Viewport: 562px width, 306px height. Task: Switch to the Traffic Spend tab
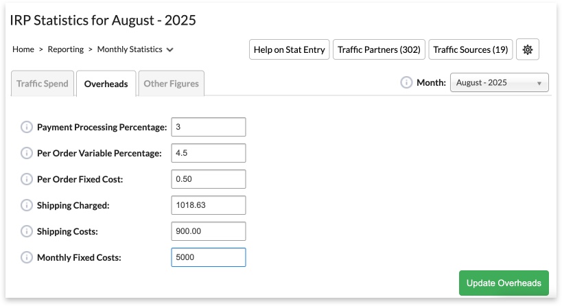43,84
